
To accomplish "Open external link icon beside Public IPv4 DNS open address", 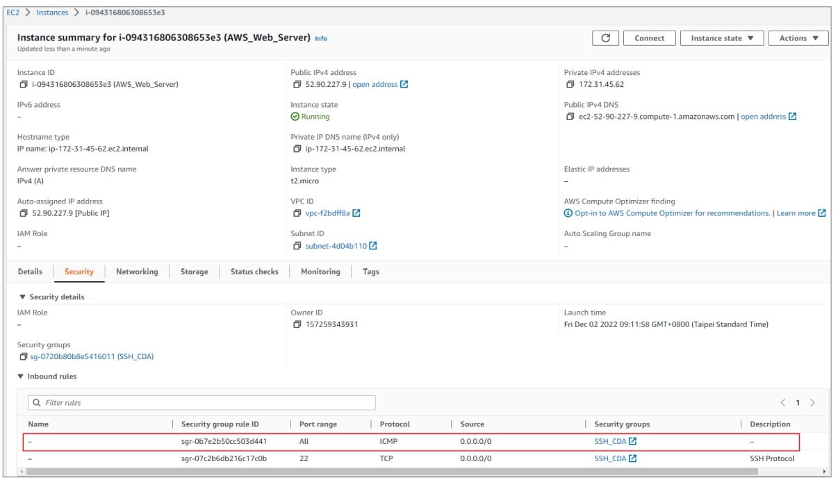I will click(x=792, y=117).
